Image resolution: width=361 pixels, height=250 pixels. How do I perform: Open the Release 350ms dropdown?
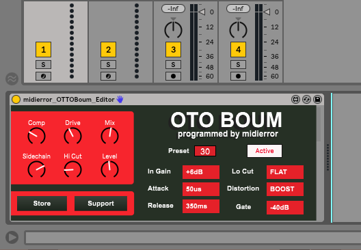pos(201,206)
